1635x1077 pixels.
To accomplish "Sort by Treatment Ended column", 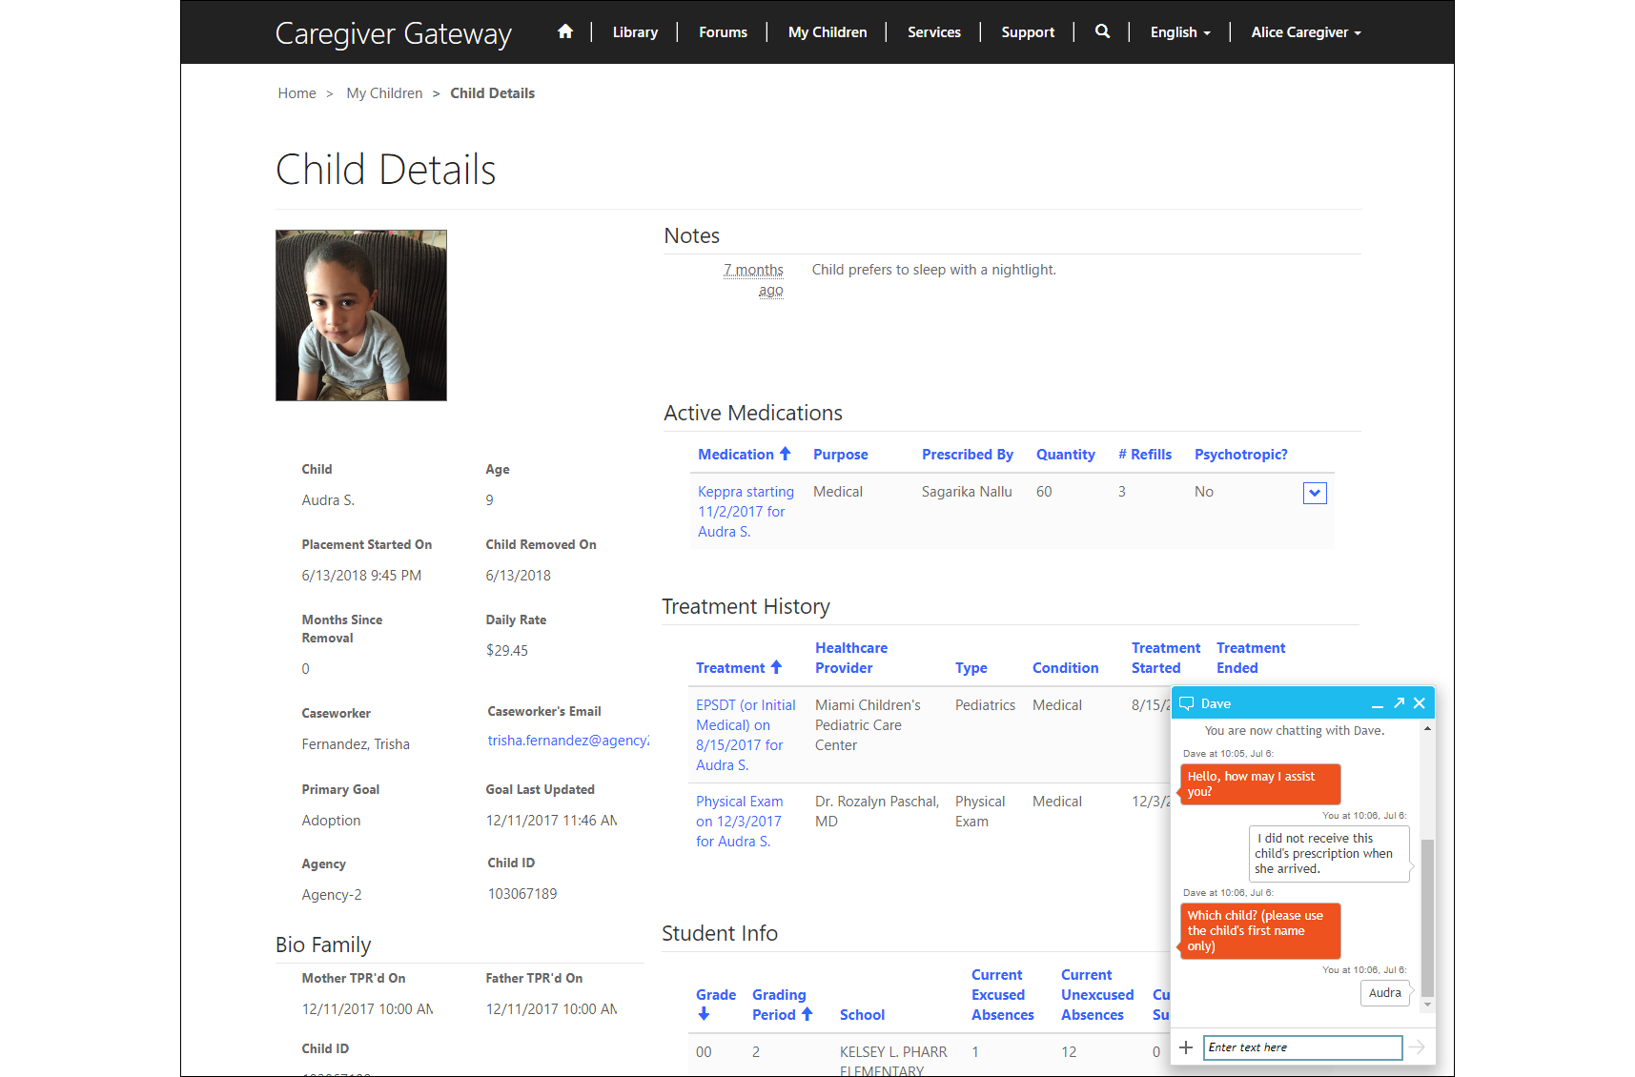I will (1250, 658).
